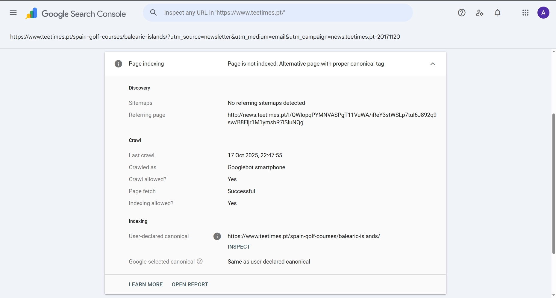Click LEARN MORE about page indexing

(x=146, y=285)
